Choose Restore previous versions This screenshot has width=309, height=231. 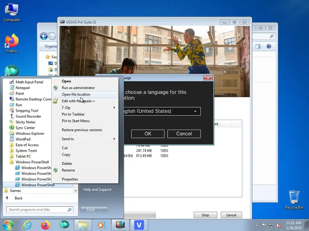85,130
